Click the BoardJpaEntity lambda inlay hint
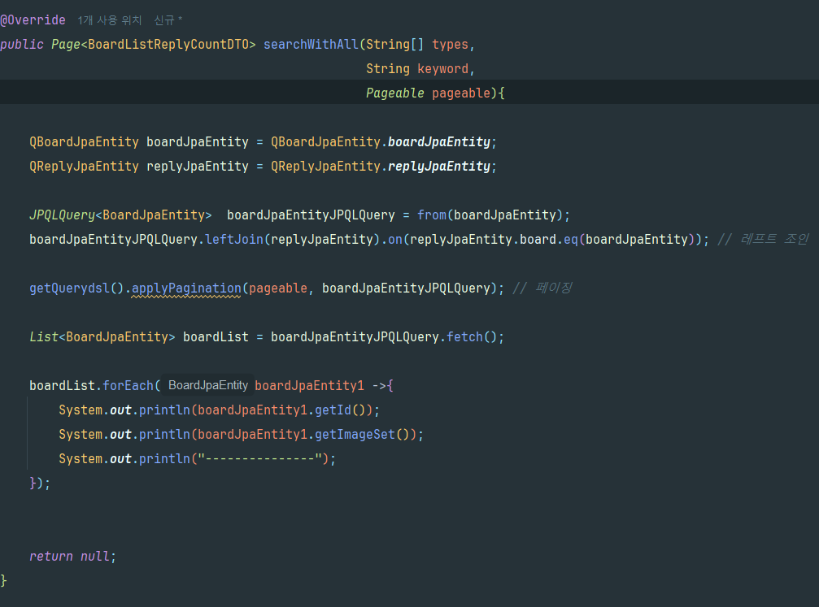The width and height of the screenshot is (819, 607). (208, 385)
